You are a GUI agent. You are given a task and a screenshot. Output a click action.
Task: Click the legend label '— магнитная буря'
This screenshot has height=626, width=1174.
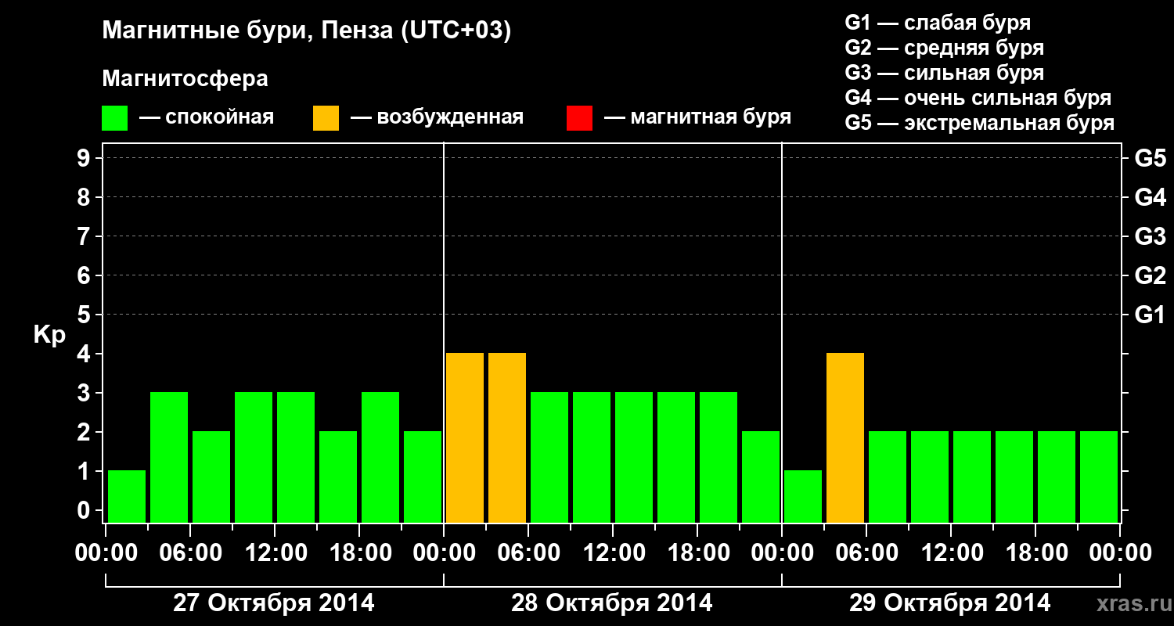[698, 118]
